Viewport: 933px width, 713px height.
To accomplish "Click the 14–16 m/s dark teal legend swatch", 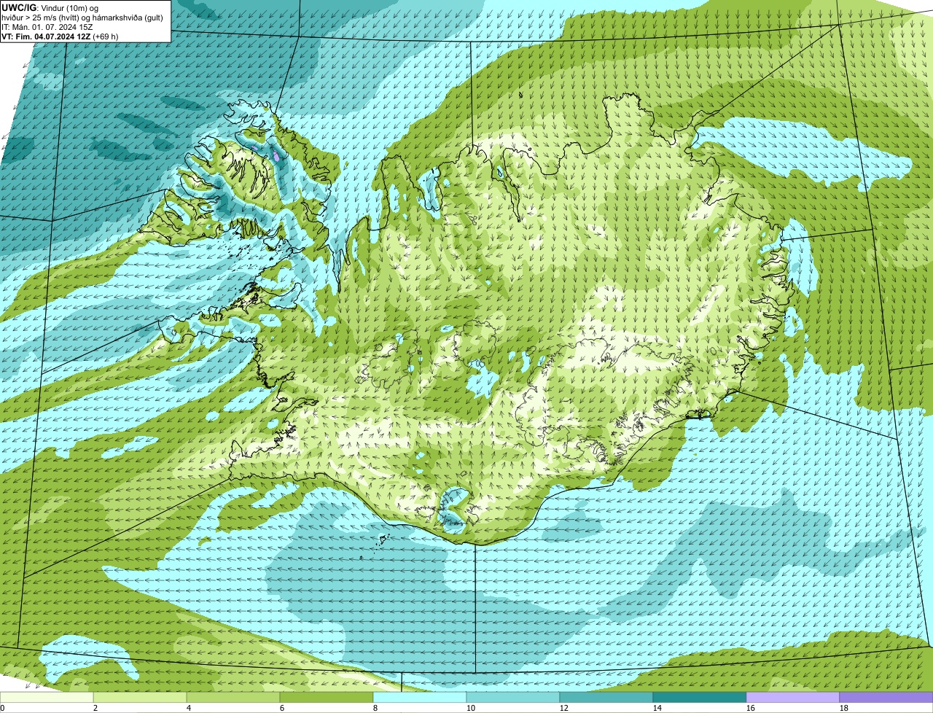I will 700,697.
